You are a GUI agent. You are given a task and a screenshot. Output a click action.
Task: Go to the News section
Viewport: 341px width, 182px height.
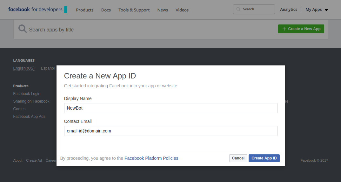163,10
